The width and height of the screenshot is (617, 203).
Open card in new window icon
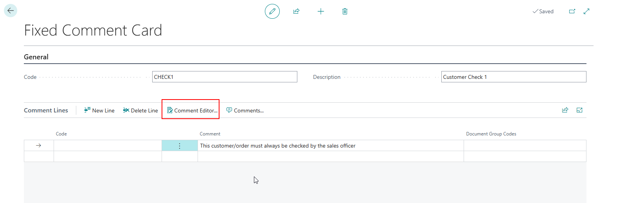point(572,11)
